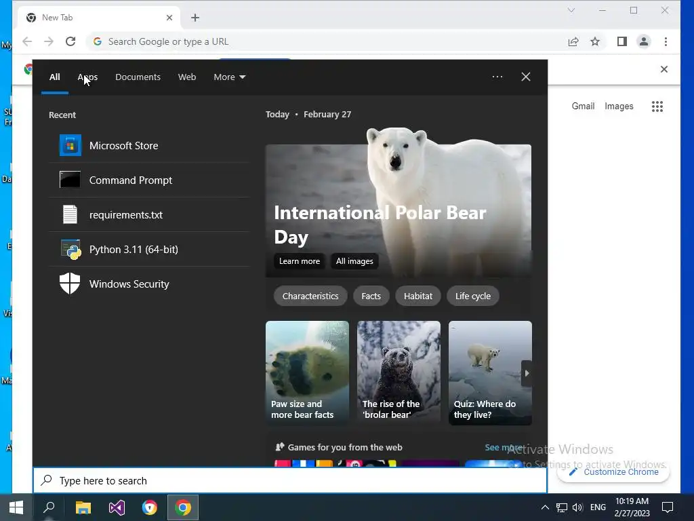694x521 pixels.
Task: Click the Chrome address bar
Action: (x=327, y=41)
